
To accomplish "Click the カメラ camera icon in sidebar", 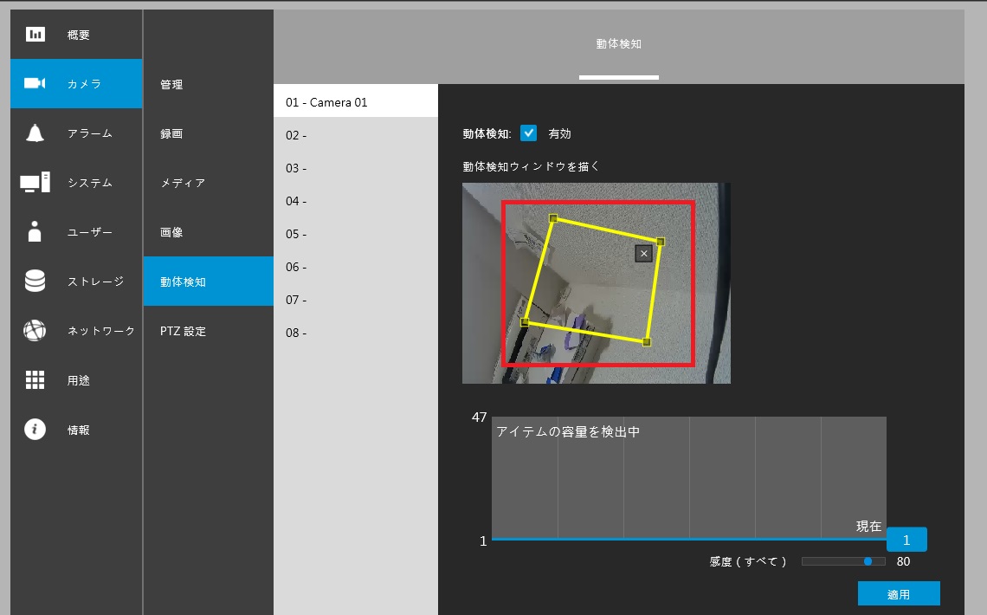I will point(35,83).
